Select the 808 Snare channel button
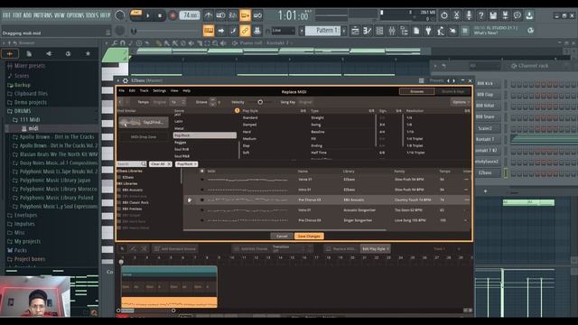This screenshot has width=578, height=325. coord(487,116)
